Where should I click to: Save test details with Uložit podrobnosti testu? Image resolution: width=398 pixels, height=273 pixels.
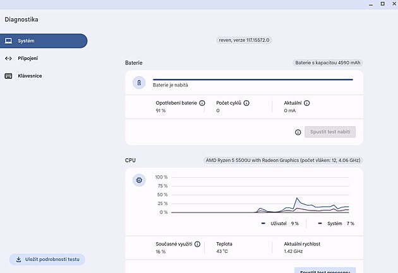click(x=47, y=259)
